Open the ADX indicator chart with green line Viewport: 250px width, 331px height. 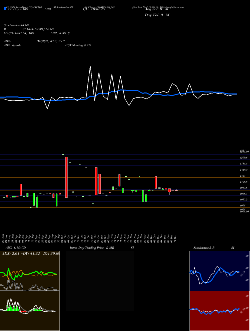click(x=30, y=271)
